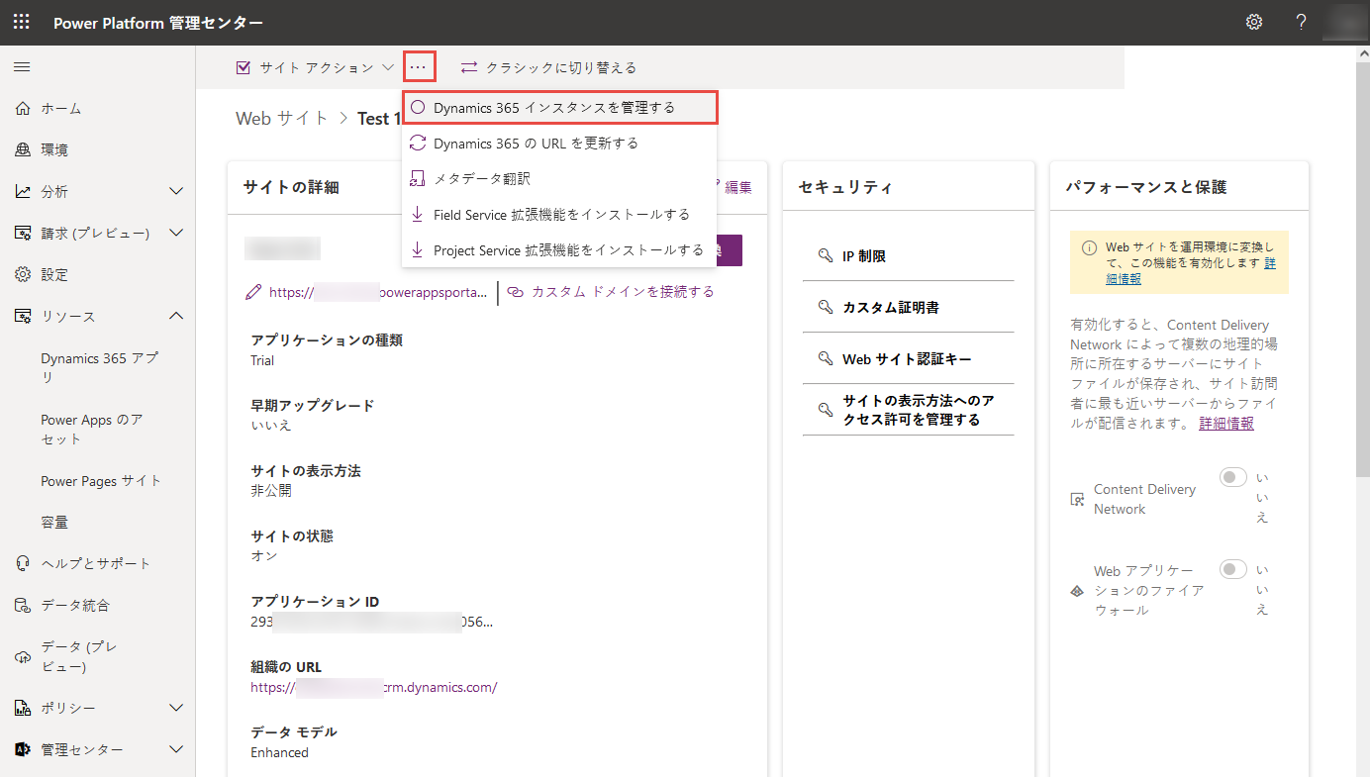The height and width of the screenshot is (777, 1370).
Task: Open the settings gear in header
Action: (1254, 22)
